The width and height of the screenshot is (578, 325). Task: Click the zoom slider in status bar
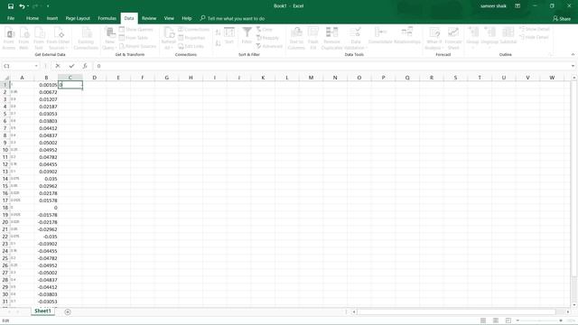tap(539, 320)
